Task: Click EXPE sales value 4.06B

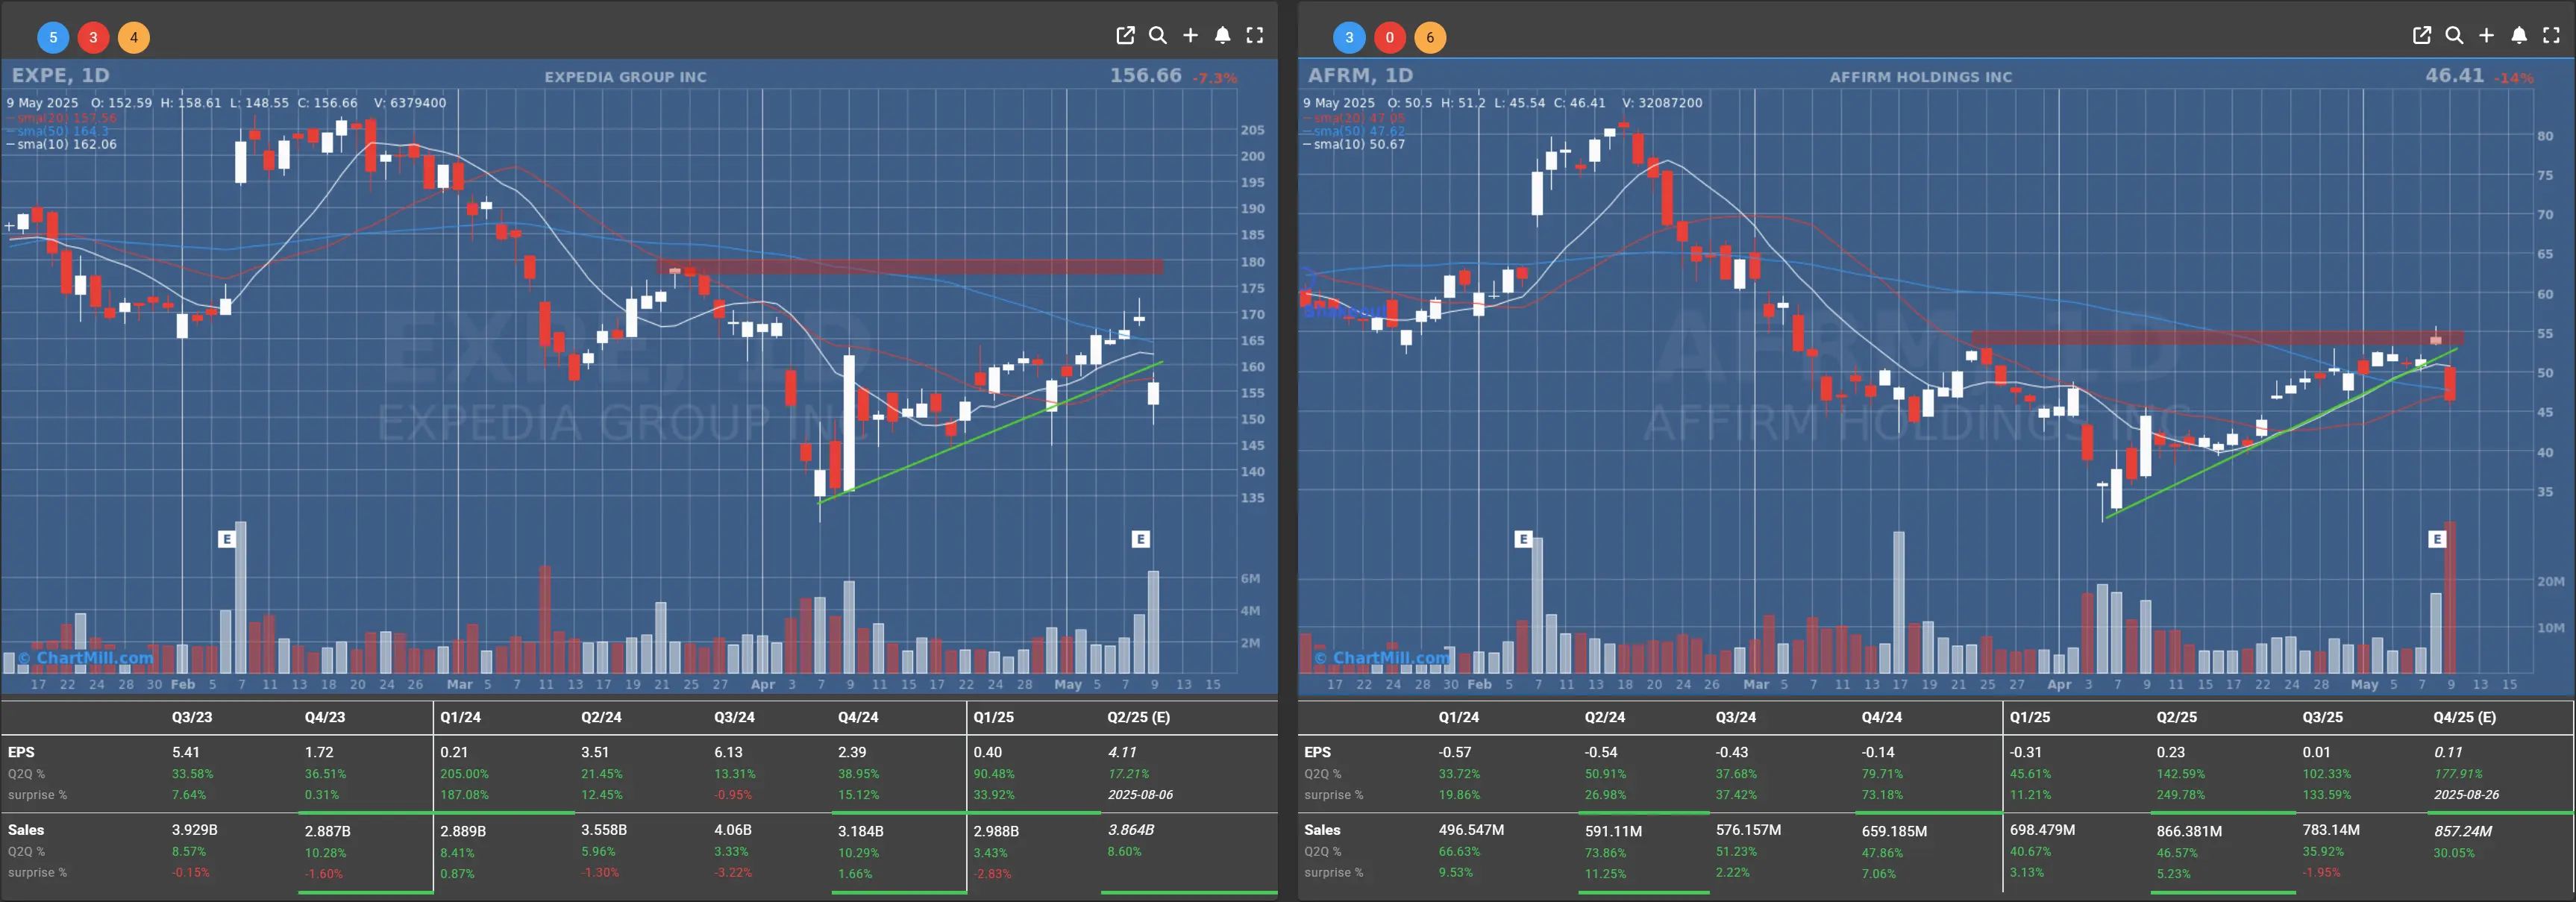Action: coord(733,830)
